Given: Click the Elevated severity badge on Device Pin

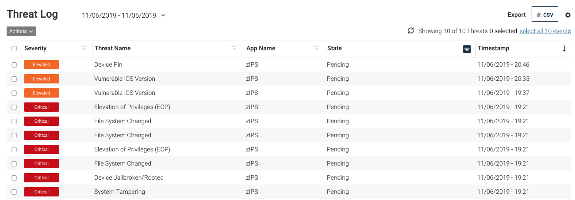Looking at the screenshot, I should tap(42, 65).
